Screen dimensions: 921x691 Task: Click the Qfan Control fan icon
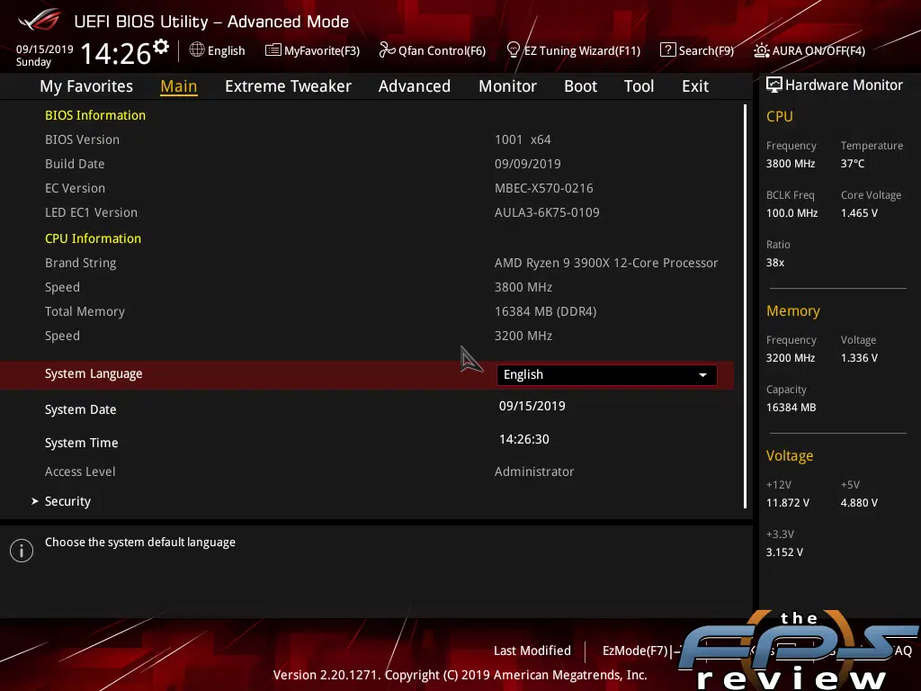(387, 50)
